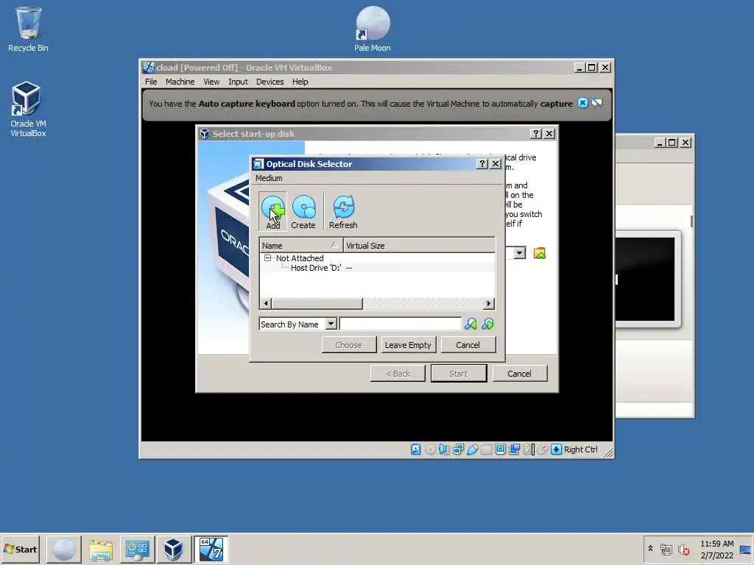Click the taskbar clock showing 11:59 AM
Screen dimensions: 754x565
(x=716, y=550)
